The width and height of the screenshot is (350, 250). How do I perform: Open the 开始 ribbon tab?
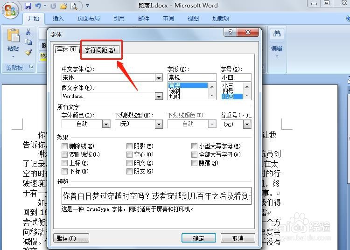click(x=34, y=19)
